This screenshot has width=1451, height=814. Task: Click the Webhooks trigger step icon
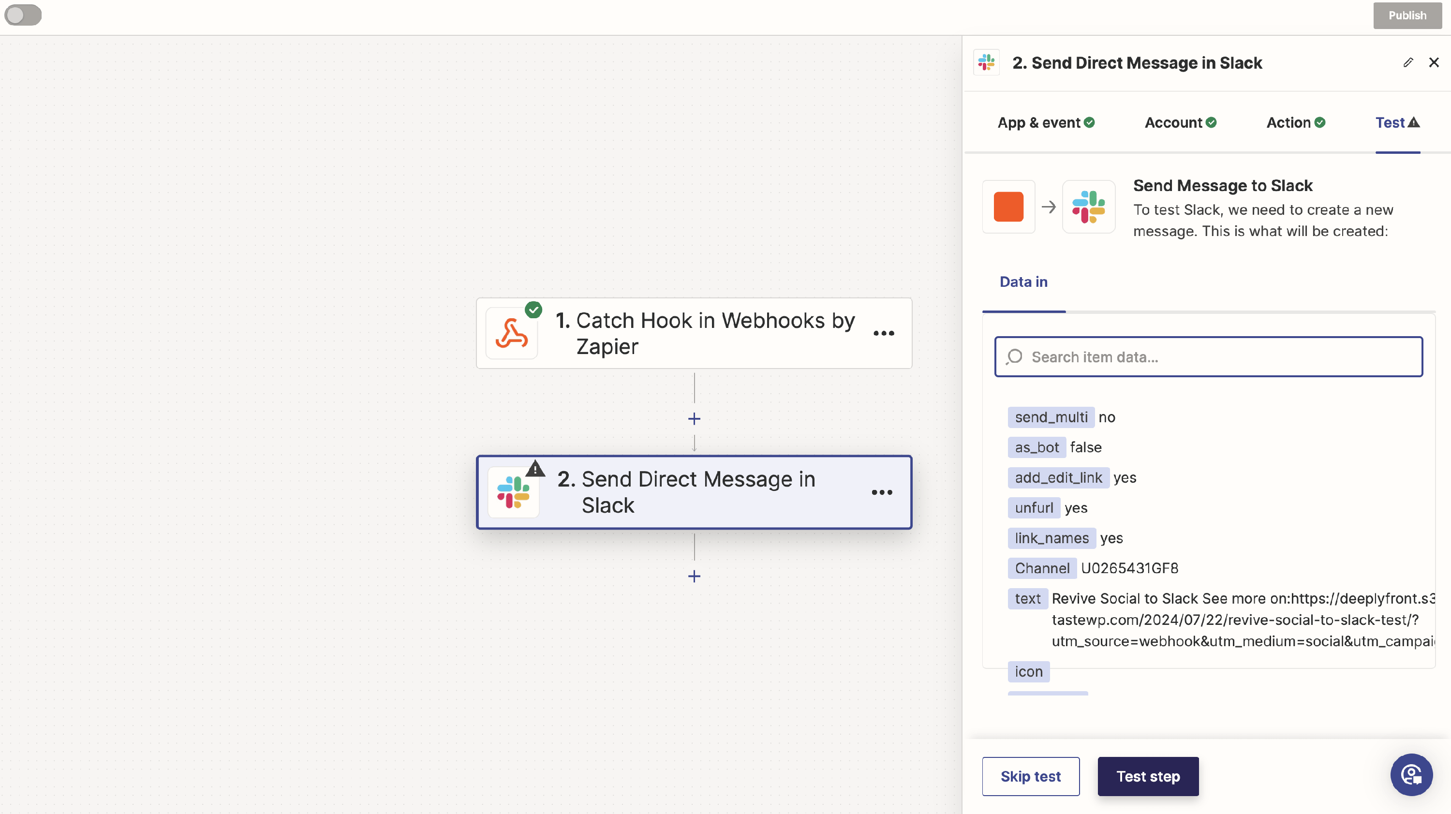pos(511,334)
